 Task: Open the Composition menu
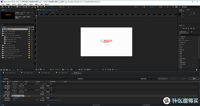coord(14,4)
